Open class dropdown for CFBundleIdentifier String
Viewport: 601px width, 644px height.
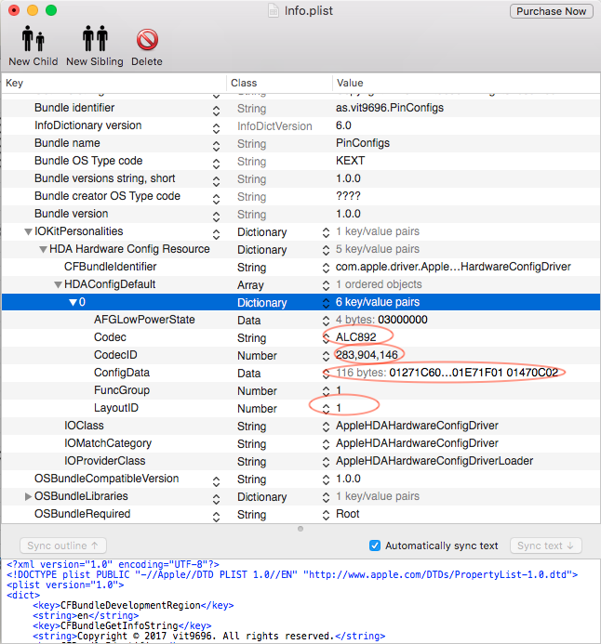pyautogui.click(x=326, y=268)
